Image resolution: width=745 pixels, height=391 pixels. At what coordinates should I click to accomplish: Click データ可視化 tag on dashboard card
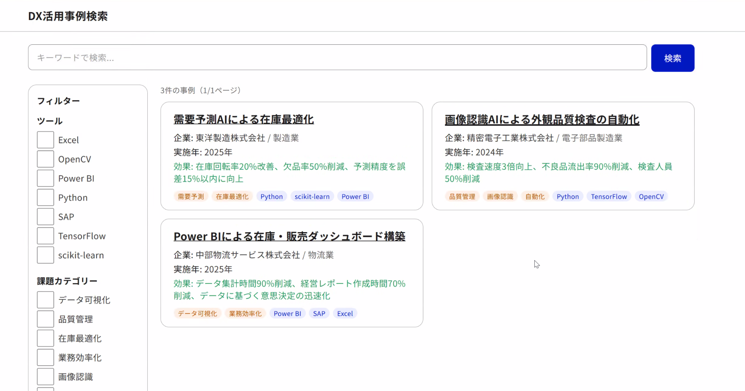click(197, 314)
